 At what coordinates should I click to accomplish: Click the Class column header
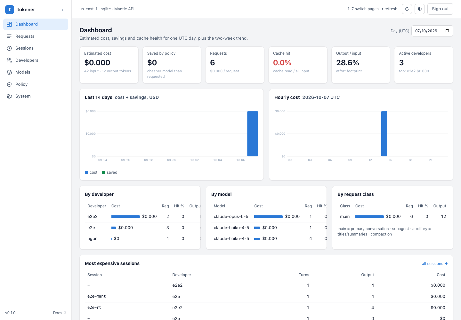tap(345, 206)
